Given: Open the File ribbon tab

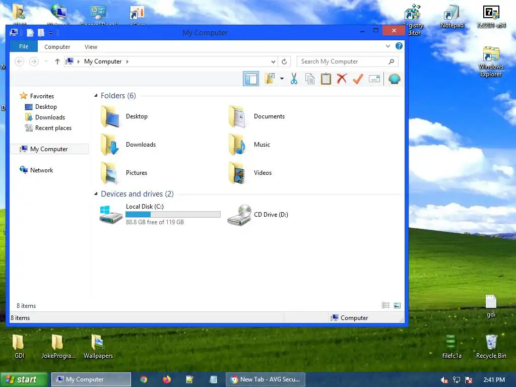Looking at the screenshot, I should click(24, 46).
